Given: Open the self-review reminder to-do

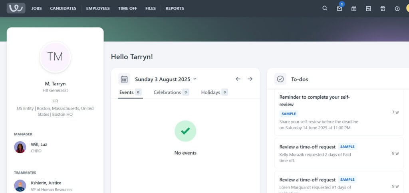Looking at the screenshot, I should click(x=339, y=112).
